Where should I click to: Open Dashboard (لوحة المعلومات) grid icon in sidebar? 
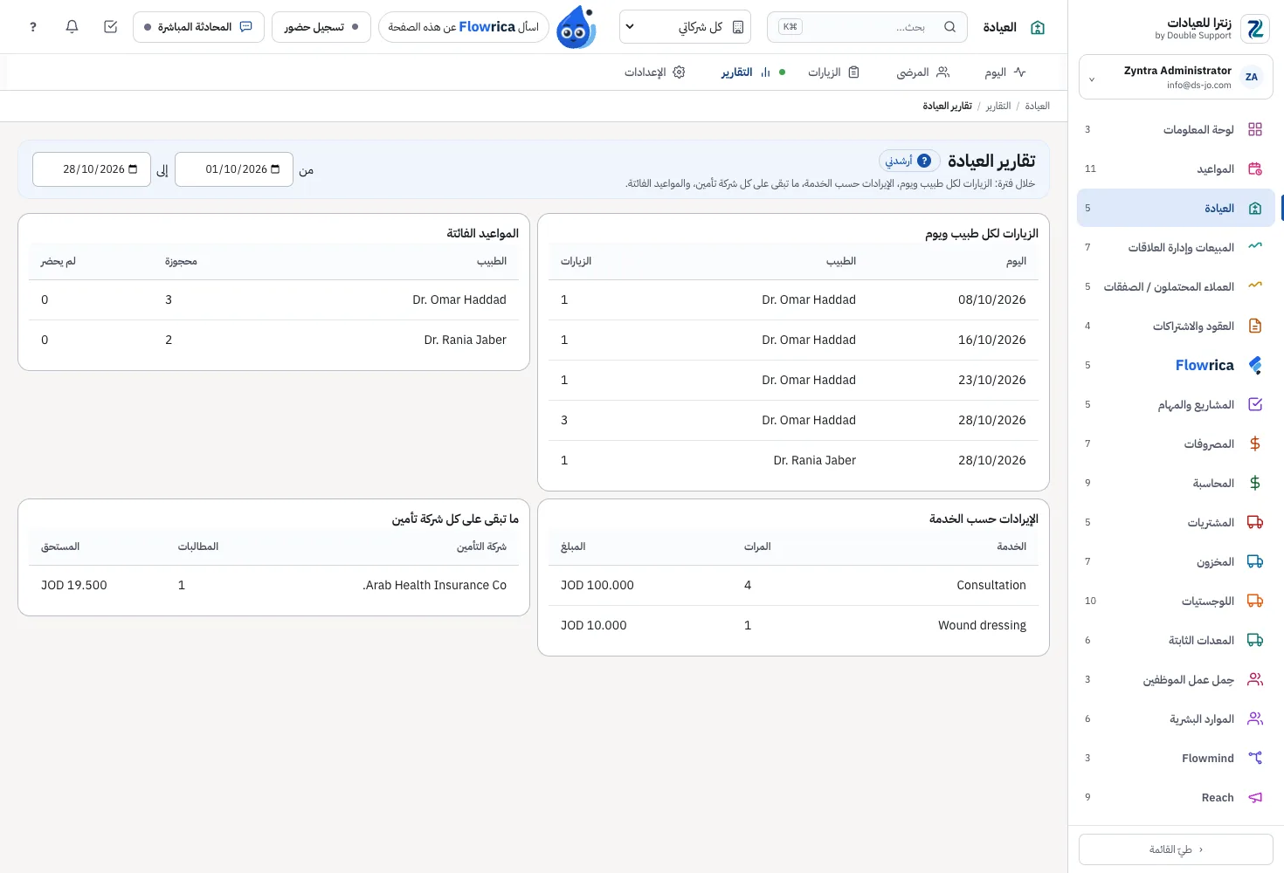tap(1255, 129)
